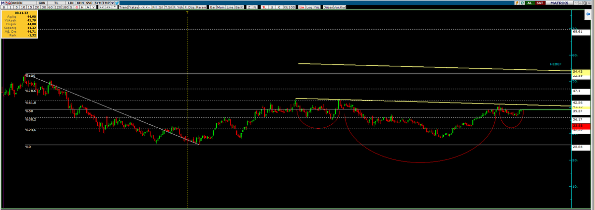
Task: Select the Trend line tool
Action: tap(123, 7)
